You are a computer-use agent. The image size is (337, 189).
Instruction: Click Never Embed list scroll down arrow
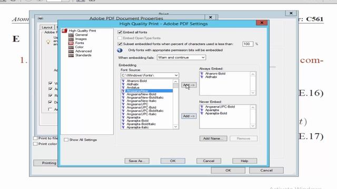pyautogui.click(x=253, y=126)
